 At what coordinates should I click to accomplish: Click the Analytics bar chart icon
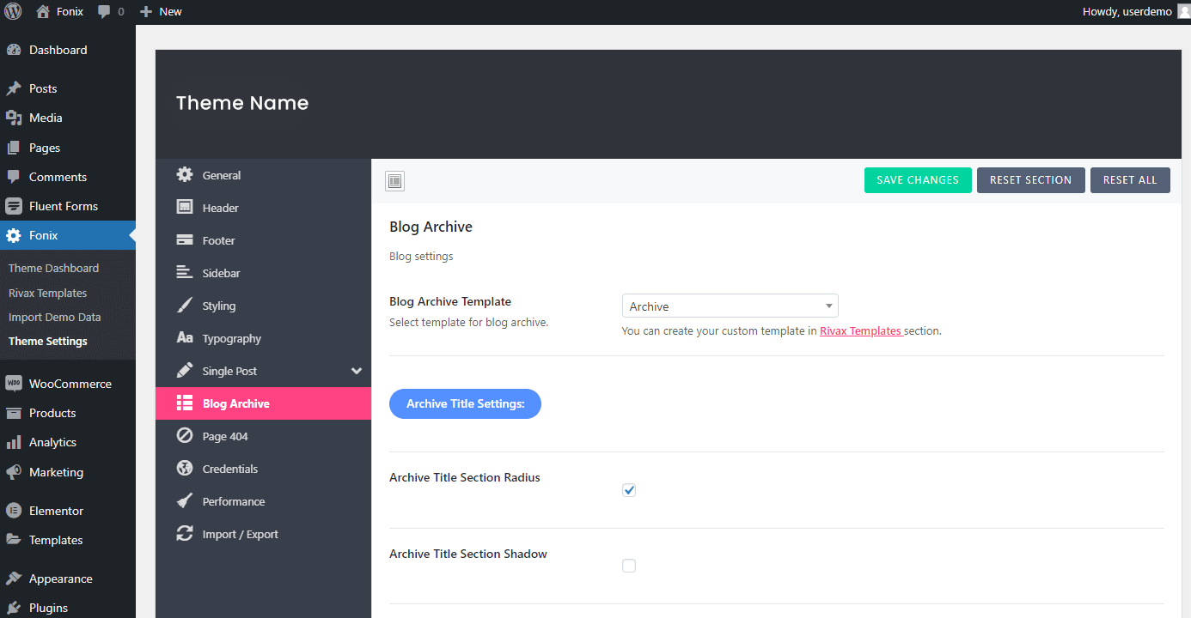click(x=14, y=442)
